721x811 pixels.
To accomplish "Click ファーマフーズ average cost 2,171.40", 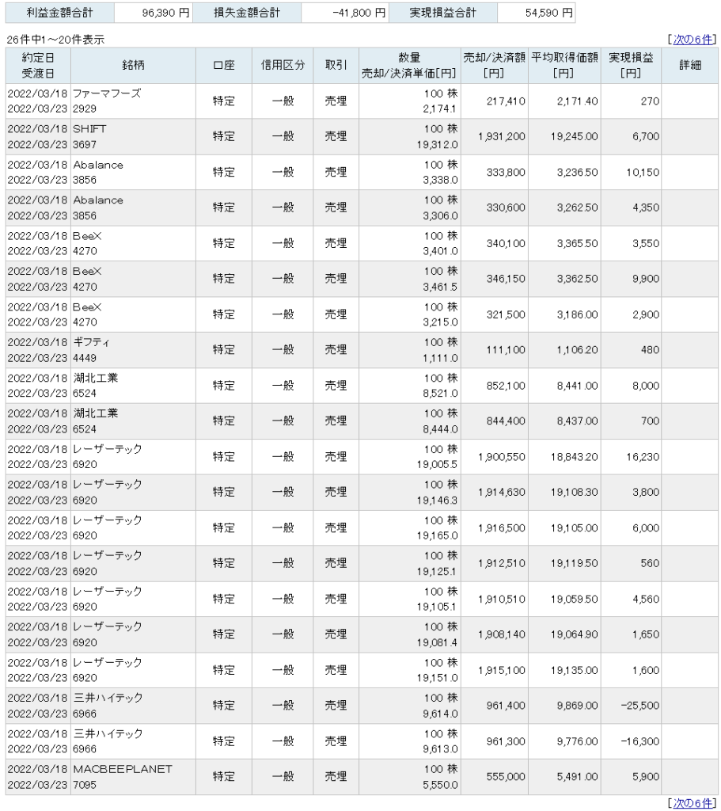I will (x=577, y=101).
